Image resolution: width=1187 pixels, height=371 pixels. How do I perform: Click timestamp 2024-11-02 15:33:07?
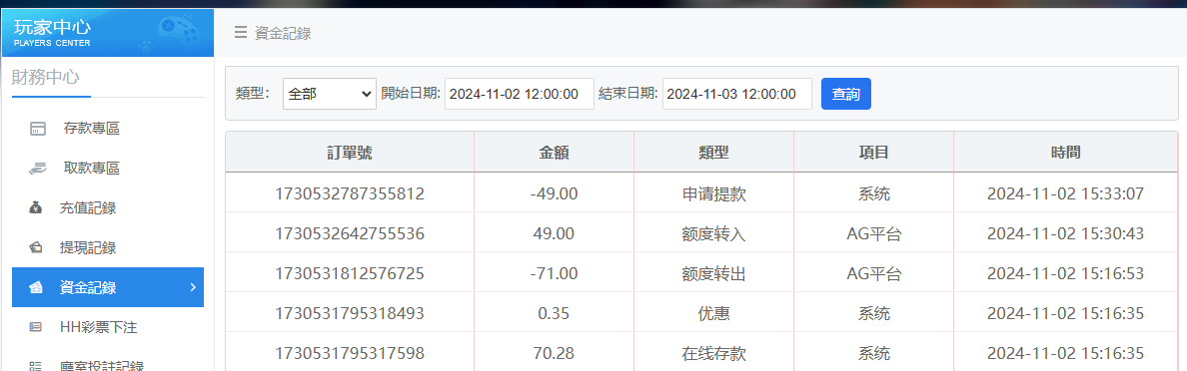1065,193
